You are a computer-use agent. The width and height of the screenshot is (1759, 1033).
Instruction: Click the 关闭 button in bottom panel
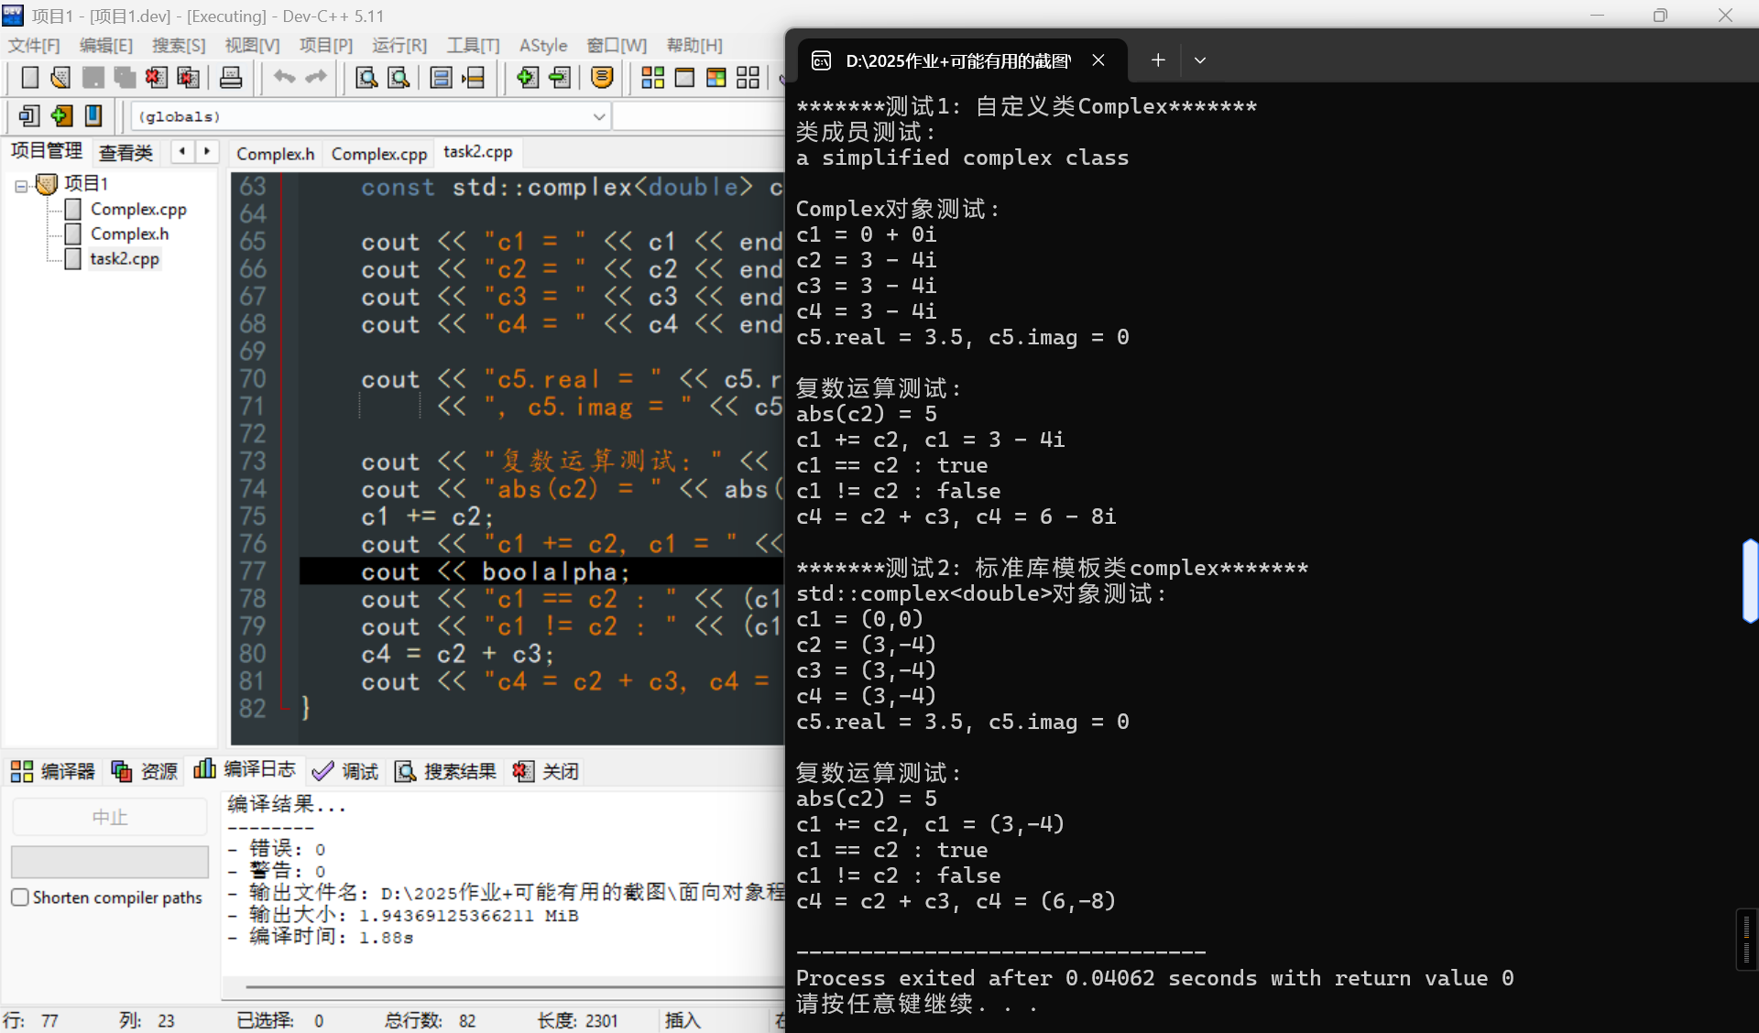547,771
